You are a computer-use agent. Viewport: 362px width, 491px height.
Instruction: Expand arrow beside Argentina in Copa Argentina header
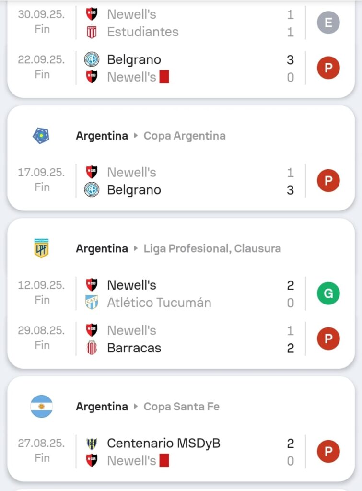coord(136,136)
